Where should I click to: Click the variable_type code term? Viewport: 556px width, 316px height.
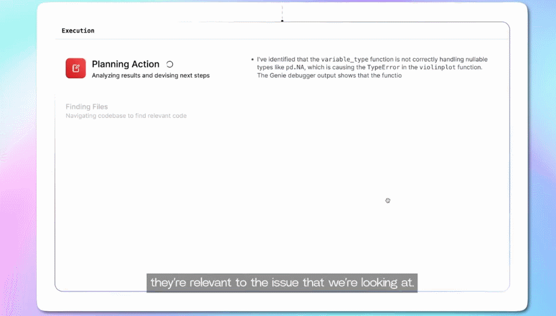344,60
